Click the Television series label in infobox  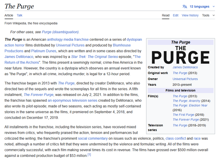pos(155,128)
